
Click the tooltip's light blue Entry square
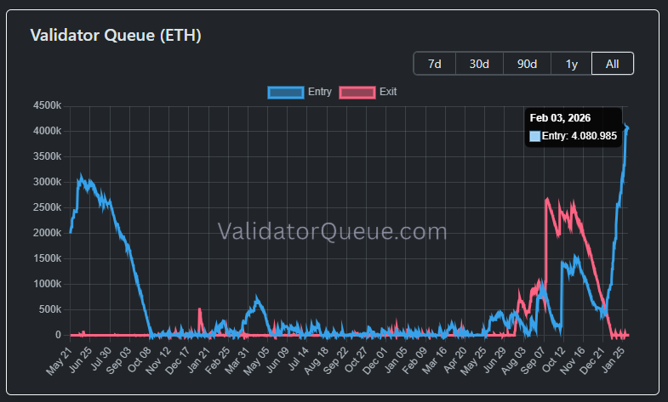pyautogui.click(x=534, y=136)
